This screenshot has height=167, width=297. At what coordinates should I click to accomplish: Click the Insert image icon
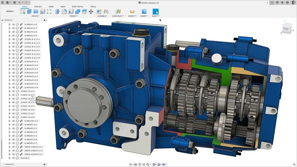(144, 11)
